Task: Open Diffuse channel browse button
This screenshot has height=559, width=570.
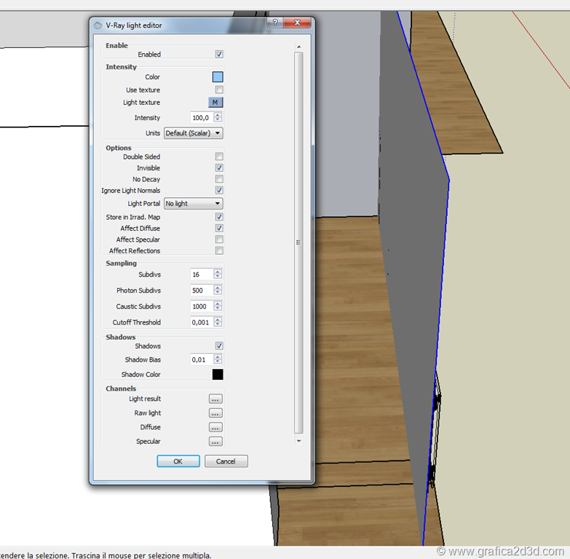Action: [x=215, y=427]
